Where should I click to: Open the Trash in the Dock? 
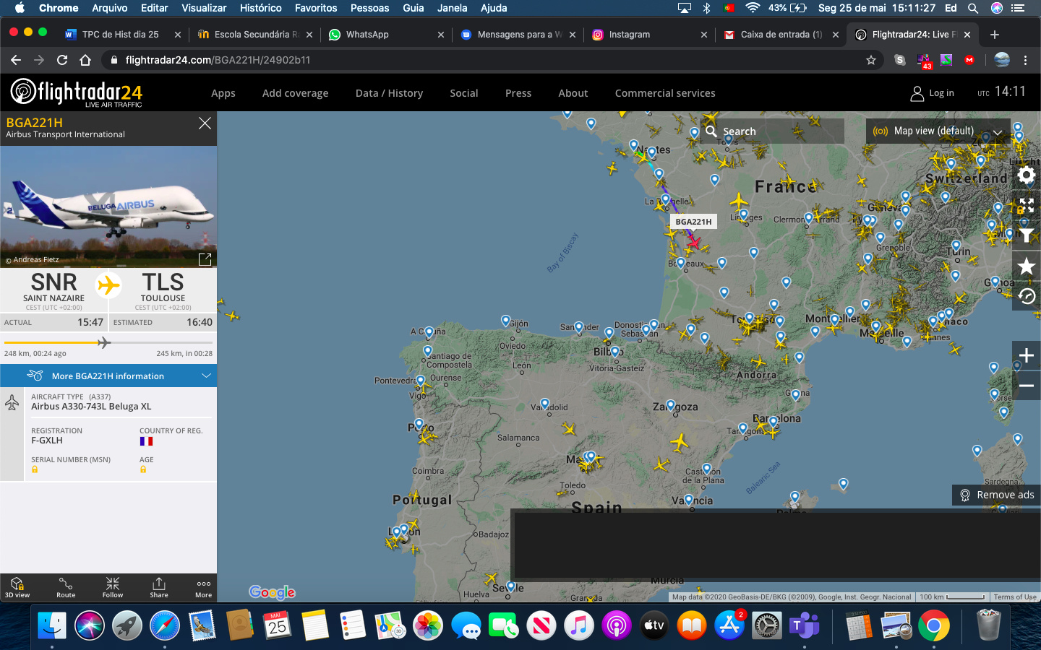pos(988,625)
